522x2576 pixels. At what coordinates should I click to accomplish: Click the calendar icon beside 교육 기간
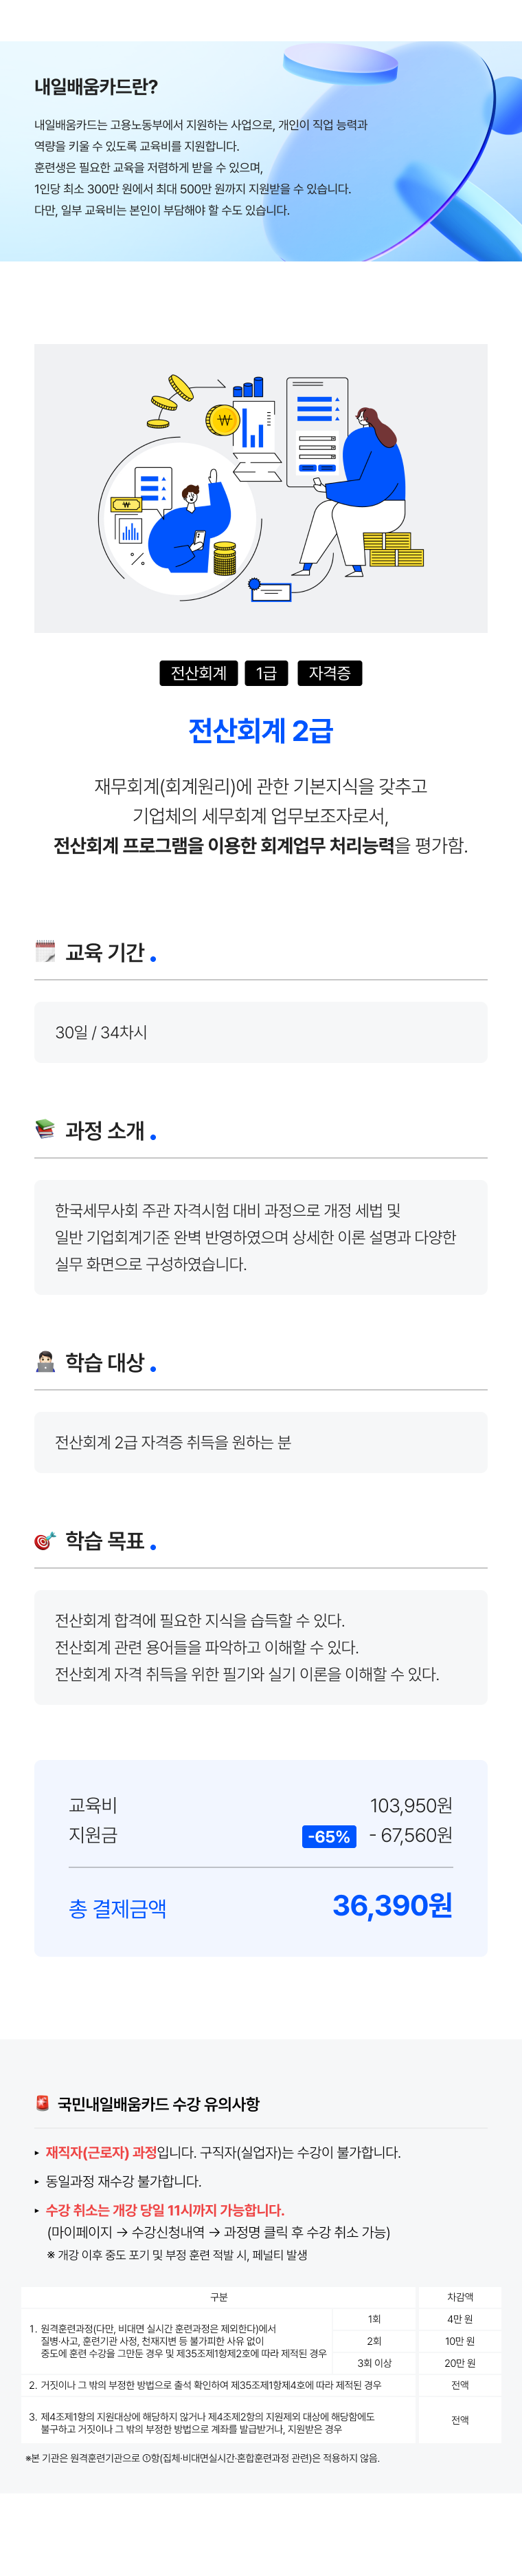[45, 951]
